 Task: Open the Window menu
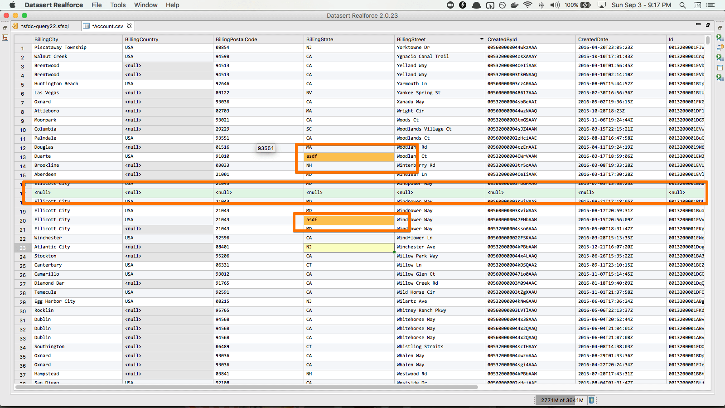145,5
